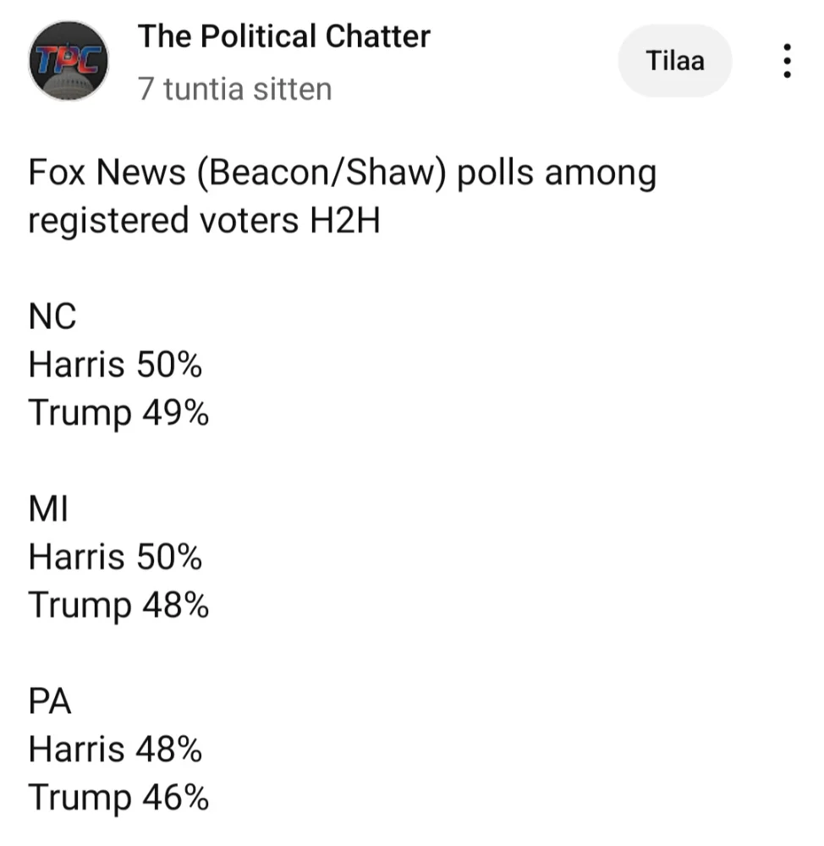This screenshot has height=846, width=824.
Task: Open The Political Chatter channel avatar
Action: (x=69, y=61)
